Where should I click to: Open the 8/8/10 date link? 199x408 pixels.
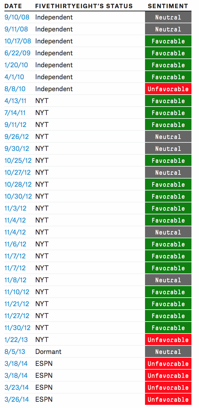(15, 89)
